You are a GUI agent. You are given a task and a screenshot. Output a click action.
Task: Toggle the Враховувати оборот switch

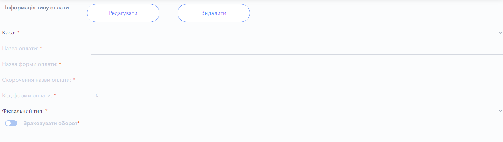point(11,123)
